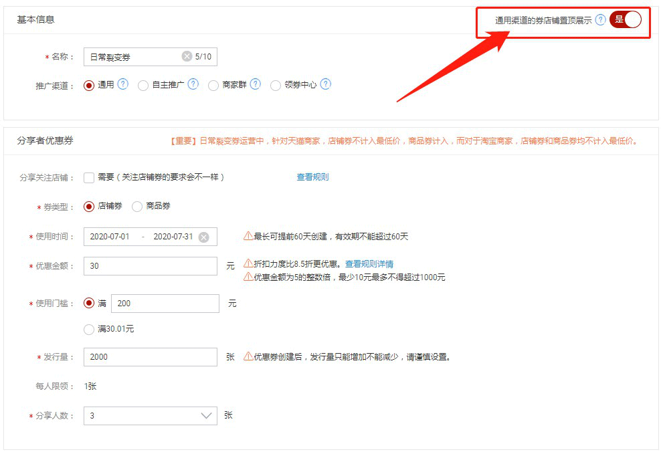663x452 pixels.
Task: Choose the 满30.01元 threshold option
Action: tap(89, 329)
